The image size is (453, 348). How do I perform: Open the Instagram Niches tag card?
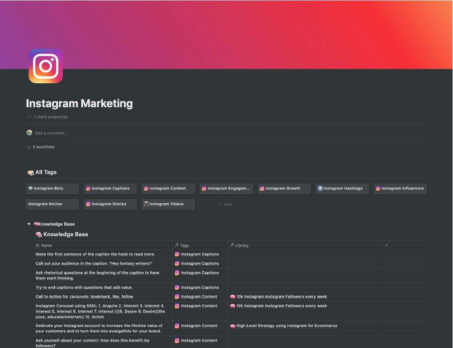[x=52, y=204]
